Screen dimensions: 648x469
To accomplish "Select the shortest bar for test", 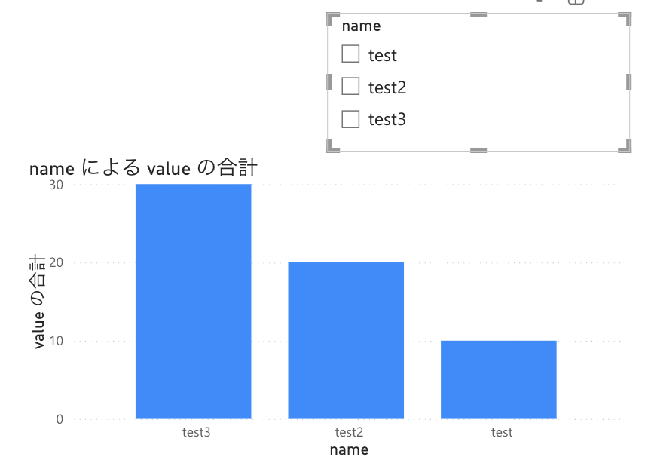I will (x=498, y=380).
